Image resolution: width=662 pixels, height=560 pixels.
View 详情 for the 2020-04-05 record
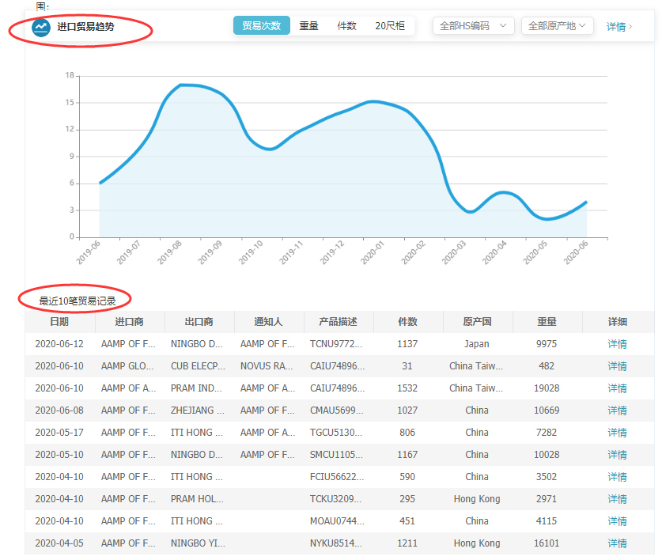617,543
